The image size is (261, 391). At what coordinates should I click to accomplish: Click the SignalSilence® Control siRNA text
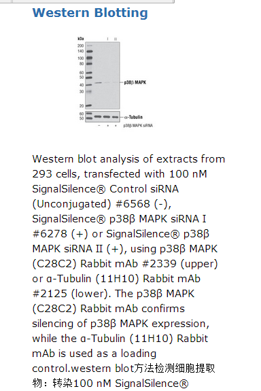105,189
